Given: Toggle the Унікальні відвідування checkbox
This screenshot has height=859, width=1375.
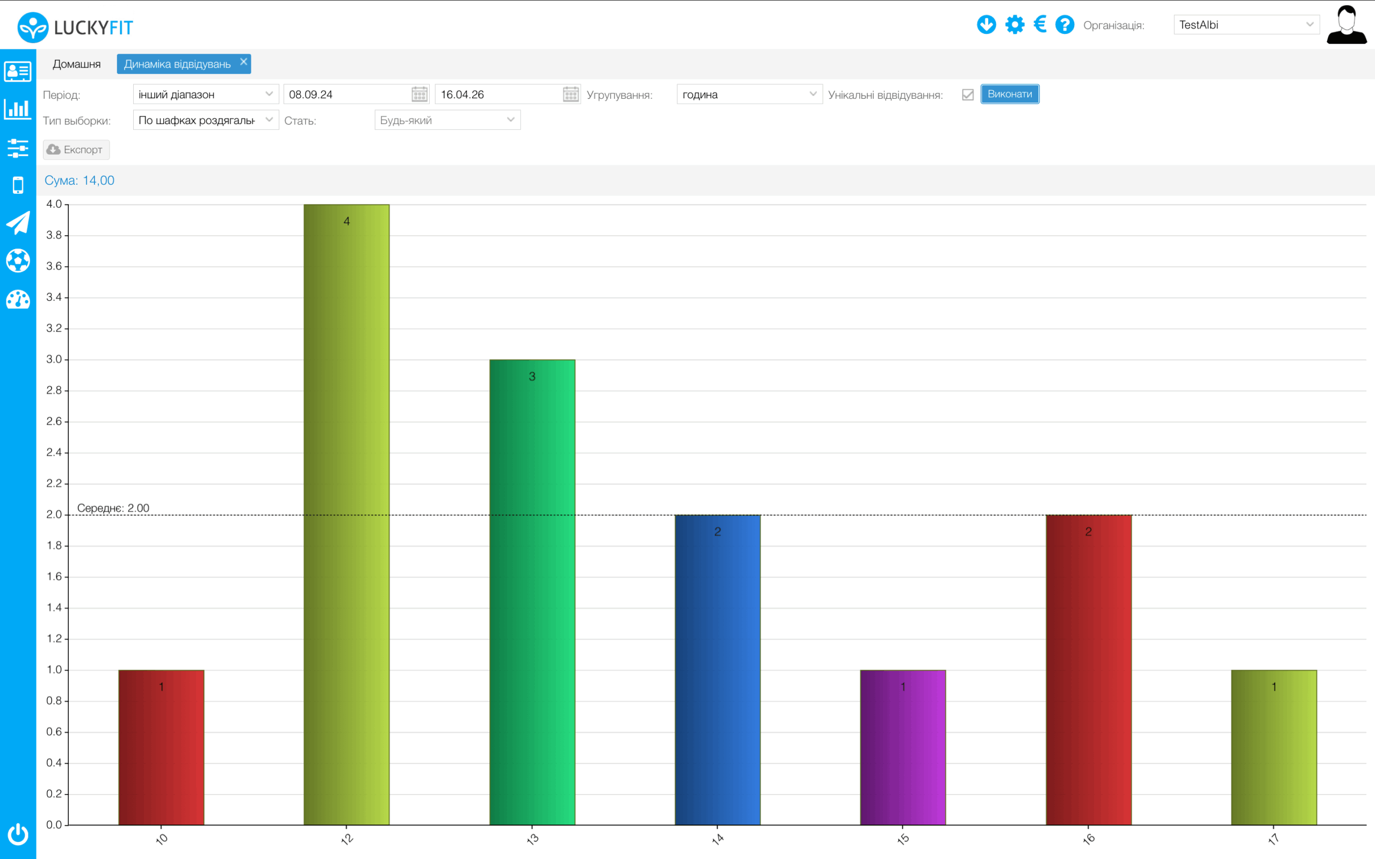Looking at the screenshot, I should pos(968,94).
